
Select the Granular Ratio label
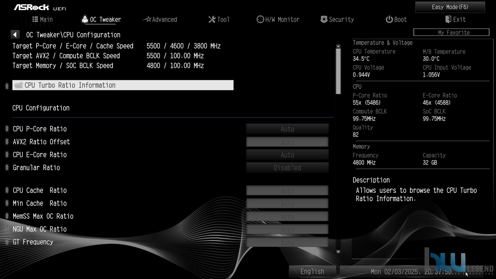36,168
